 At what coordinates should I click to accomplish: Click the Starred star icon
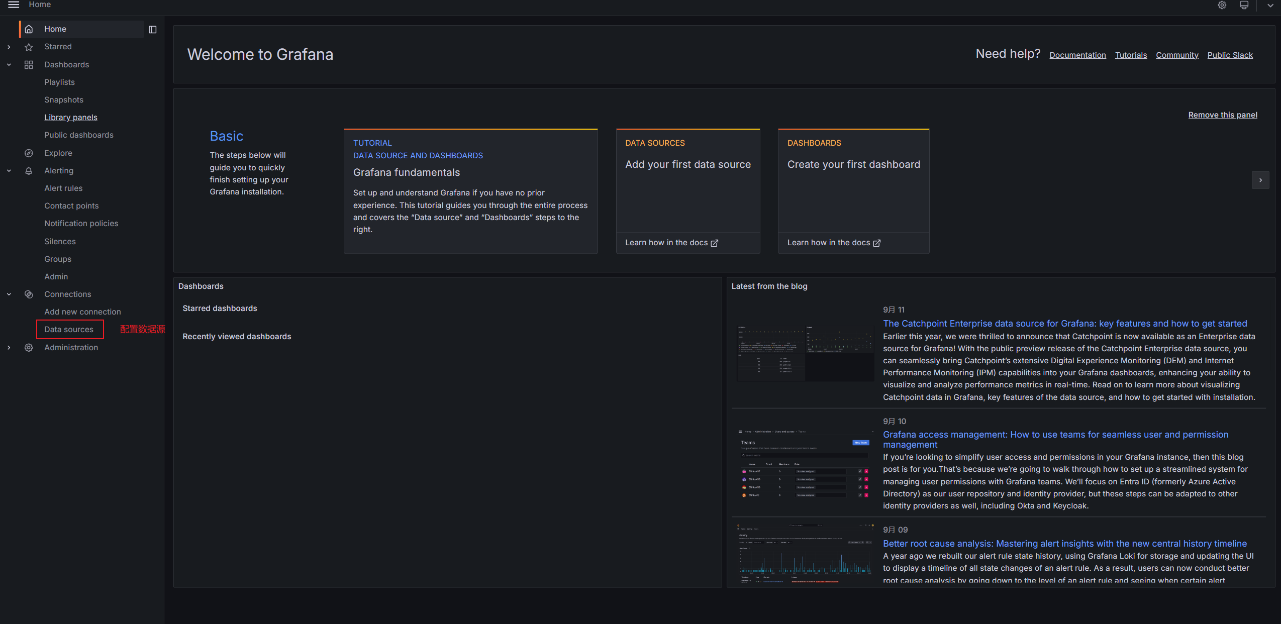coord(29,47)
